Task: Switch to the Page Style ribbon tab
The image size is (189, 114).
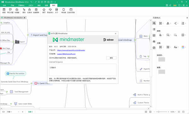Action: pyautogui.click(x=21, y=5)
